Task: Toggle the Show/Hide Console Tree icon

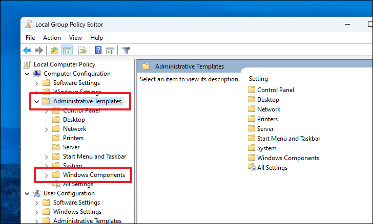Action: click(x=67, y=50)
